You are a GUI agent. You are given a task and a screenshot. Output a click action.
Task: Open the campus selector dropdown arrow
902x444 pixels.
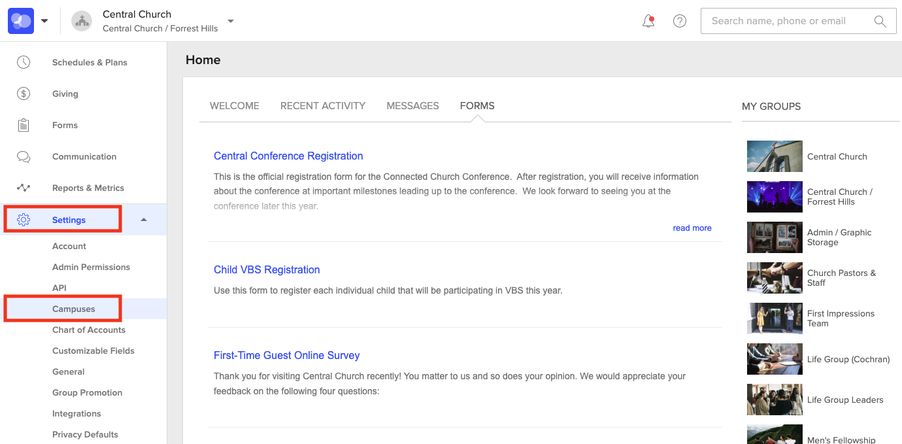(x=229, y=21)
